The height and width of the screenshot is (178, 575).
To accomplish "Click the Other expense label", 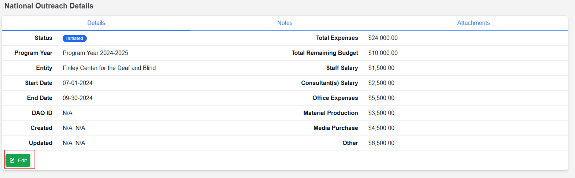I will pos(350,143).
